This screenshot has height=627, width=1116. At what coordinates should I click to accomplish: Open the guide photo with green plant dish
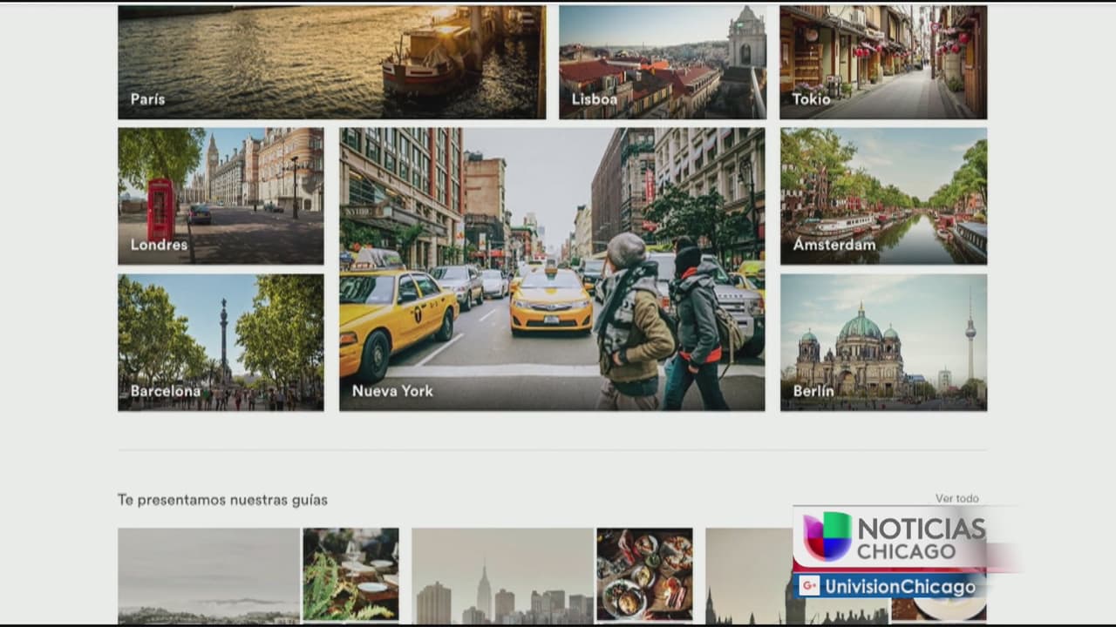click(350, 575)
